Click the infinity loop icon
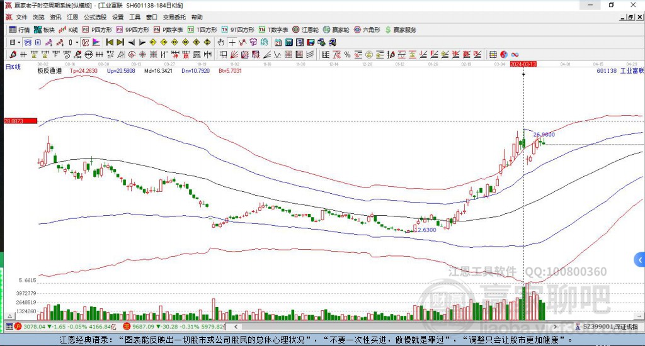645x346 pixels. click(x=515, y=54)
